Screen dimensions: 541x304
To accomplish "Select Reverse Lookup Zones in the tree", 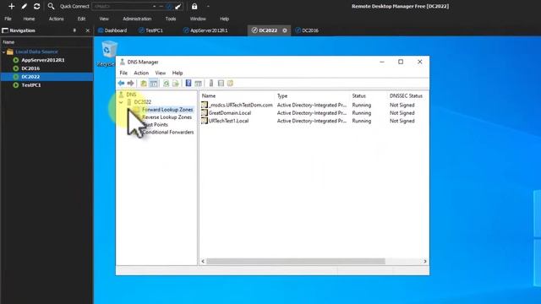I will click(x=167, y=117).
